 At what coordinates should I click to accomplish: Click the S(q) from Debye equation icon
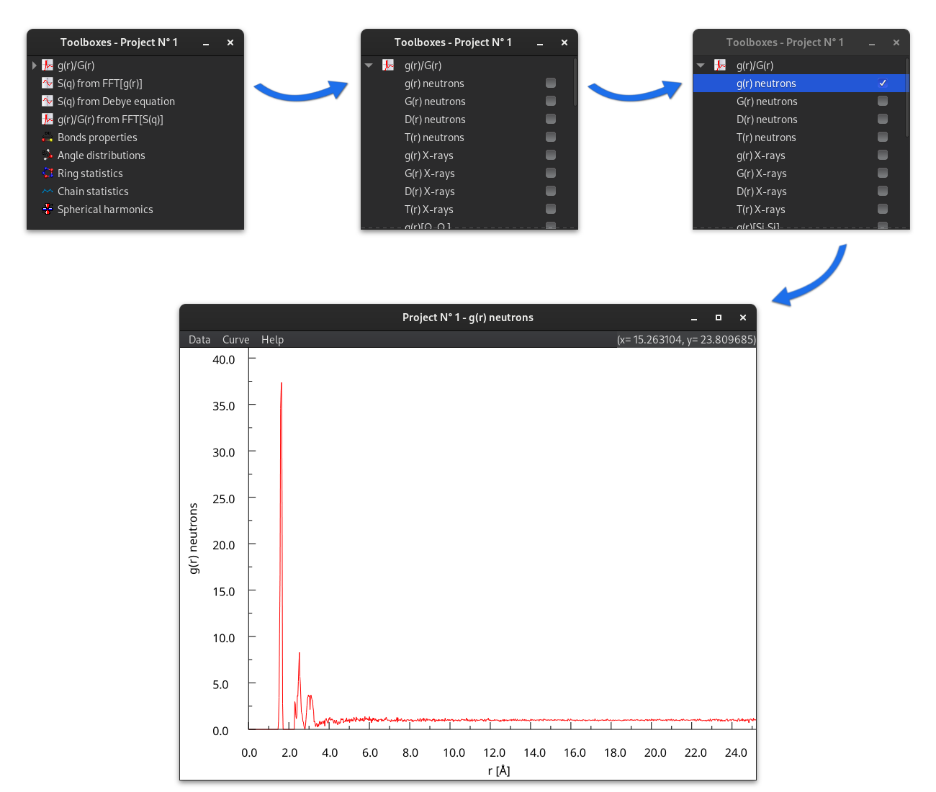pyautogui.click(x=48, y=102)
